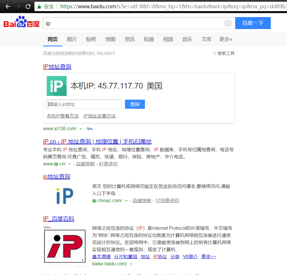Expand the dropdown arrow after ip.chinaz.com/
Image resolution: width=287 pixels, height=275 pixels.
pyautogui.click(x=126, y=201)
